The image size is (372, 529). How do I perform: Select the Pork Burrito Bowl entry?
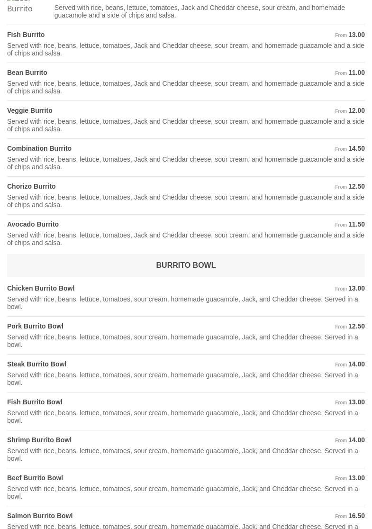pos(35,326)
